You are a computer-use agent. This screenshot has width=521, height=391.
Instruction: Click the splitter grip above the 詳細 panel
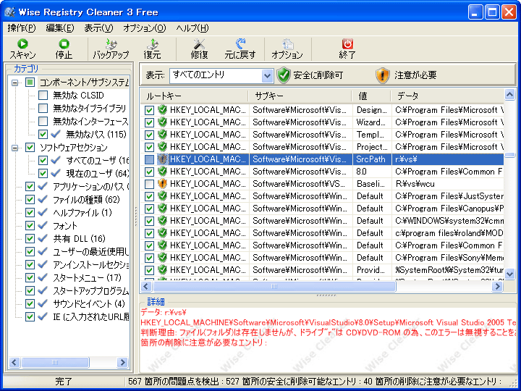(326, 295)
